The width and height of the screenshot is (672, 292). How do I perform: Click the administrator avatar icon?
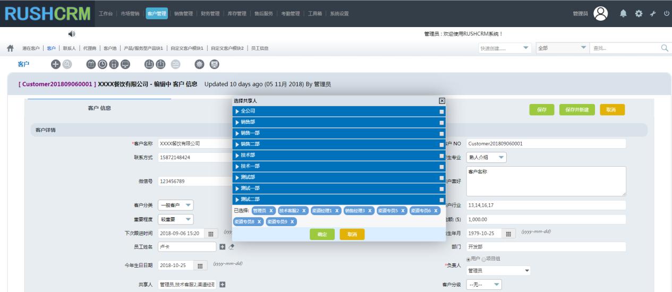(600, 13)
